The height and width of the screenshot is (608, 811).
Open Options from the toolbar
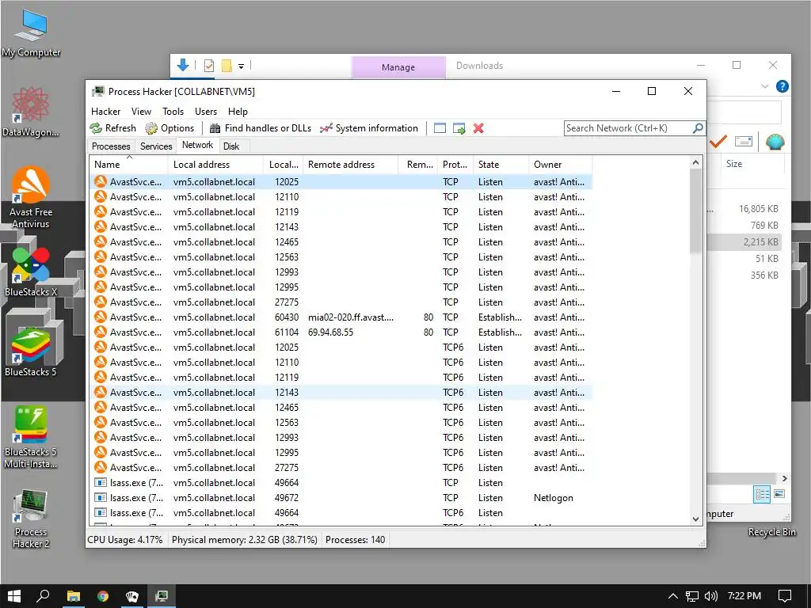(x=169, y=128)
